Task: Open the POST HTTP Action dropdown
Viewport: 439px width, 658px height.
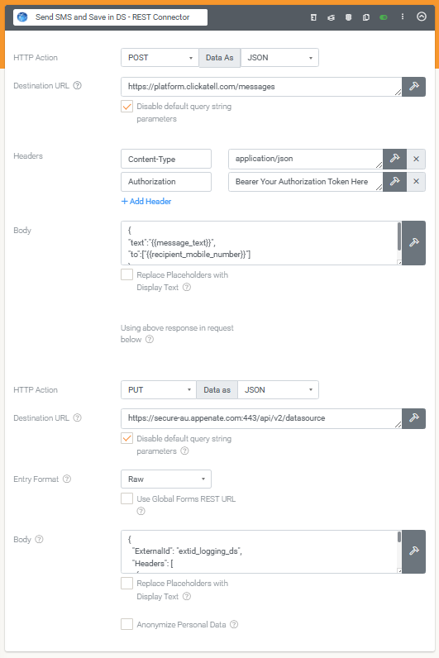Action: coord(160,58)
